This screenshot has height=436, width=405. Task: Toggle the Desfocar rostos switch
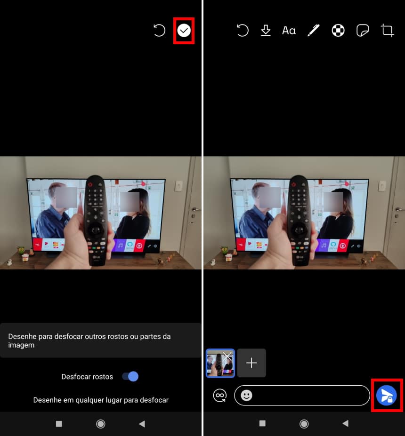pos(130,376)
